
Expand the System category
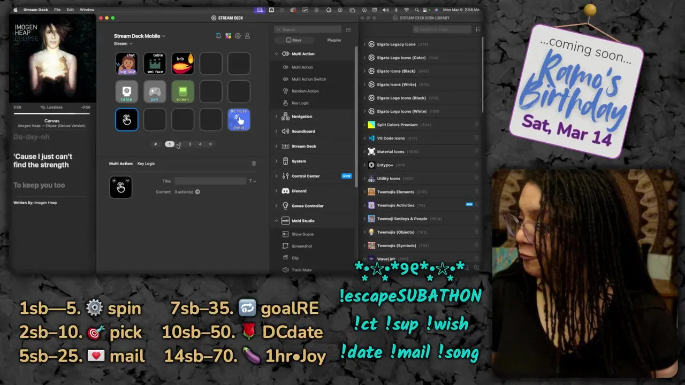277,161
